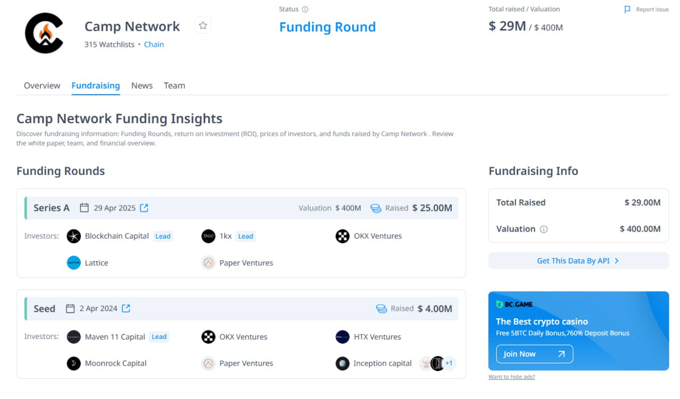The width and height of the screenshot is (680, 399).
Task: Click the Series A round title
Action: 52,208
